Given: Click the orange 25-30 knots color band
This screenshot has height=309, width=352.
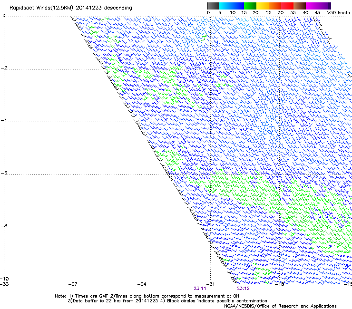Looking at the screenshot, I should click(x=275, y=6).
